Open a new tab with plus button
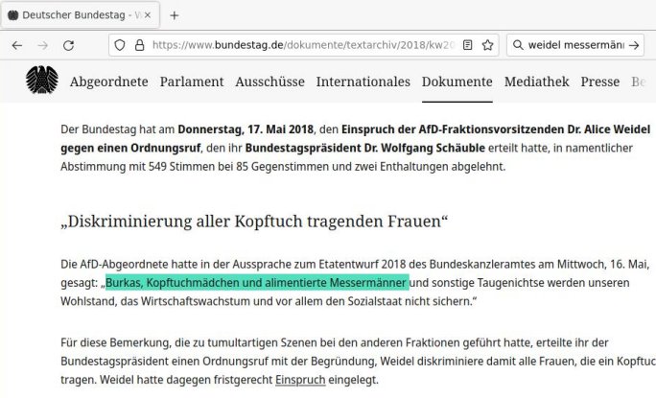The height and width of the screenshot is (398, 656). coord(175,15)
